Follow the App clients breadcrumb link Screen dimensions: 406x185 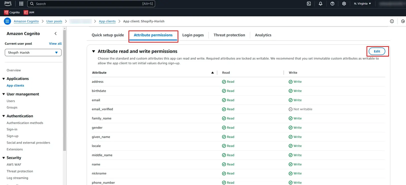coord(107,21)
